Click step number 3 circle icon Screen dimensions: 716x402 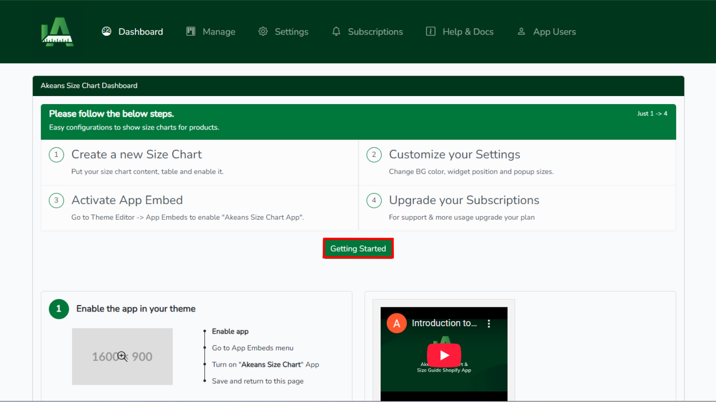coord(56,200)
